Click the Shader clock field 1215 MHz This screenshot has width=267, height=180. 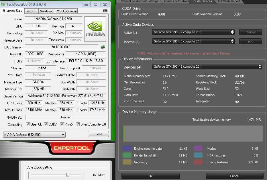coord(97,103)
